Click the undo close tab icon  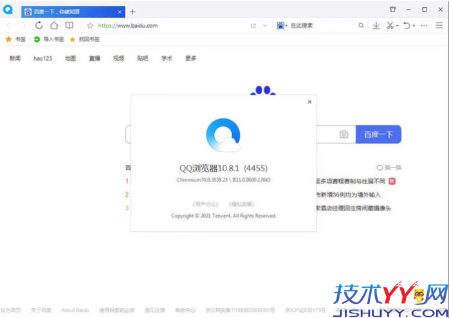407,26
